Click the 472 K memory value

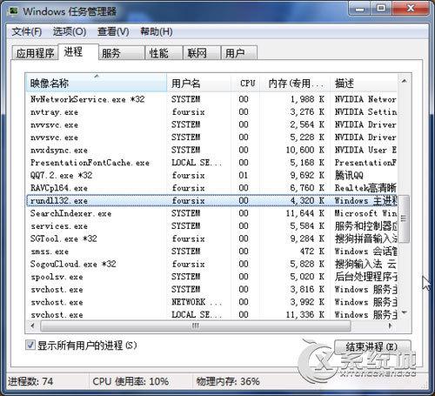tap(312, 252)
